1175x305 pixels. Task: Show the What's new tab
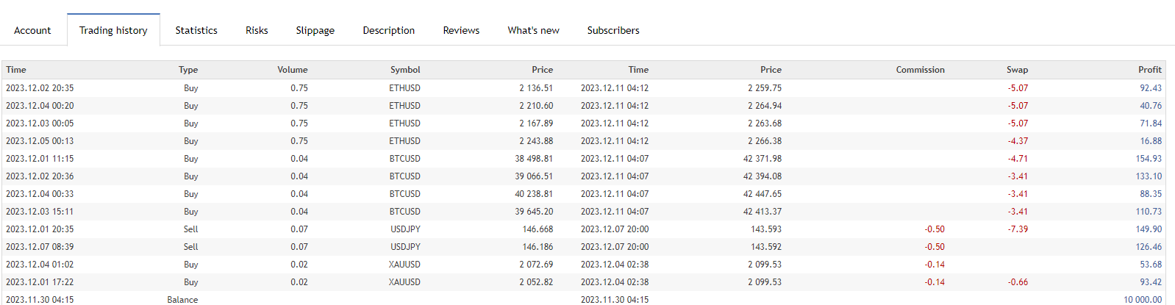[533, 30]
